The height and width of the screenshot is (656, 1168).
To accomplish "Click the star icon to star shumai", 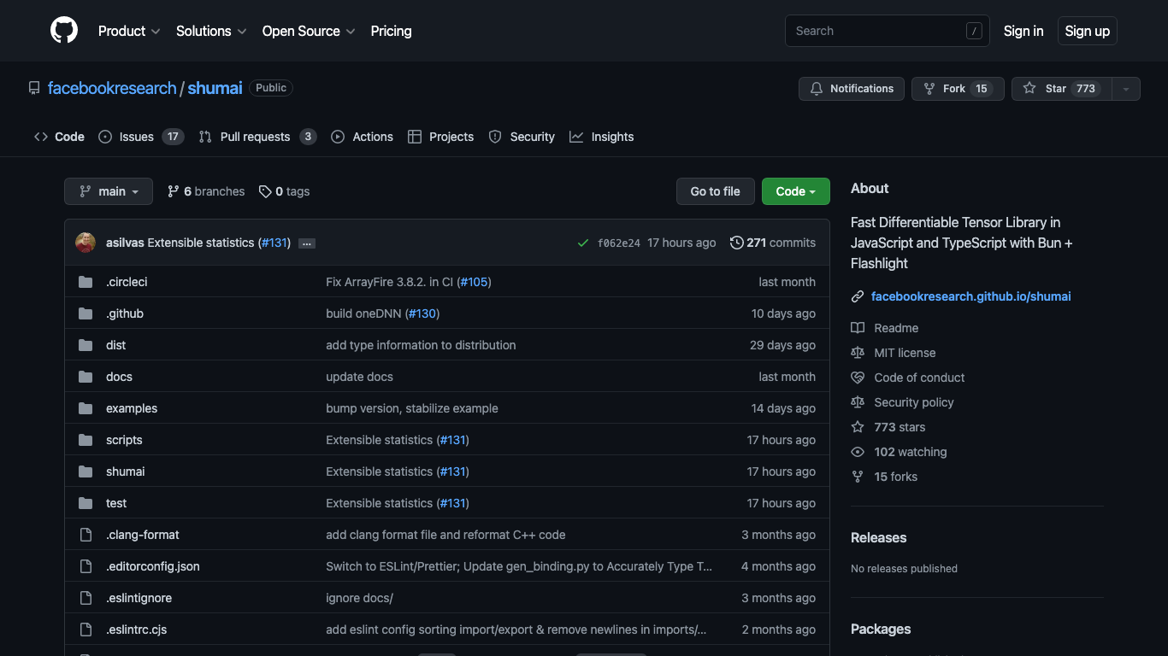I will (x=1029, y=88).
